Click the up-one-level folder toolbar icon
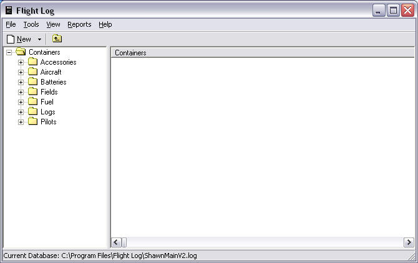418x263 pixels. pos(57,39)
